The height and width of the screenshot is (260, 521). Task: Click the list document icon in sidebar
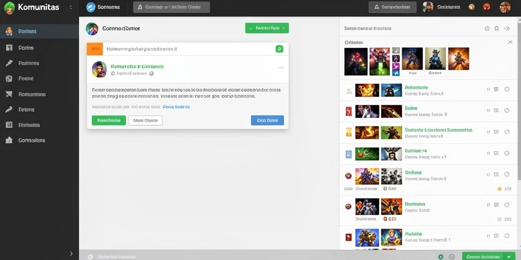click(x=9, y=125)
